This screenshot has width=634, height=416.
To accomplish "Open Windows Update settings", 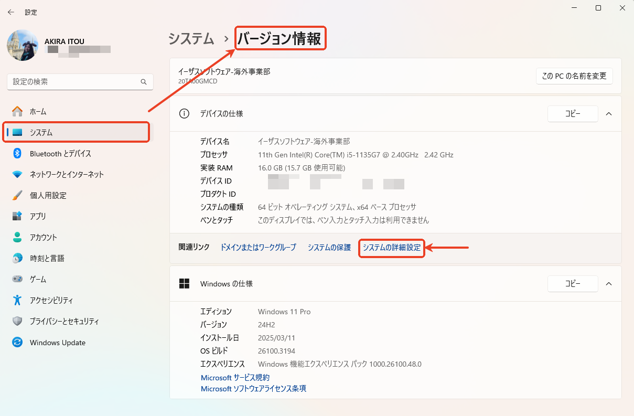I will (x=58, y=343).
